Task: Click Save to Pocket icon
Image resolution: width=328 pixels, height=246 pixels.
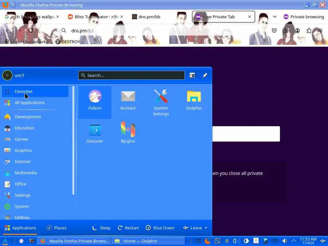Action: (x=274, y=30)
